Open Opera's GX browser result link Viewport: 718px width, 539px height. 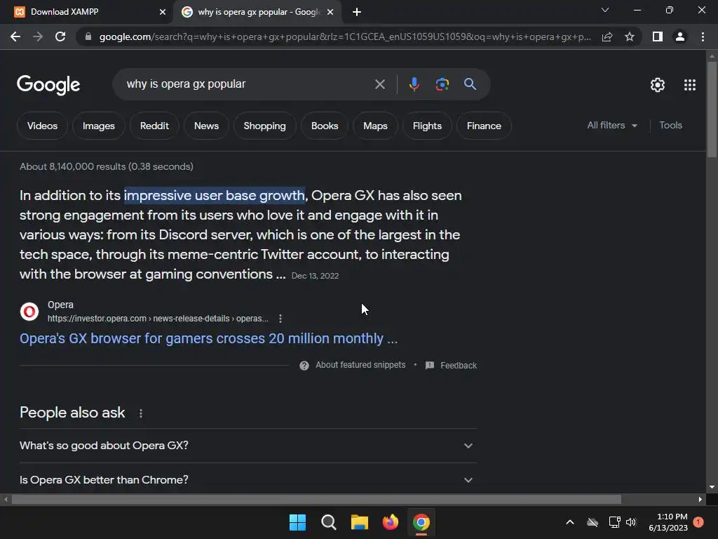point(208,338)
